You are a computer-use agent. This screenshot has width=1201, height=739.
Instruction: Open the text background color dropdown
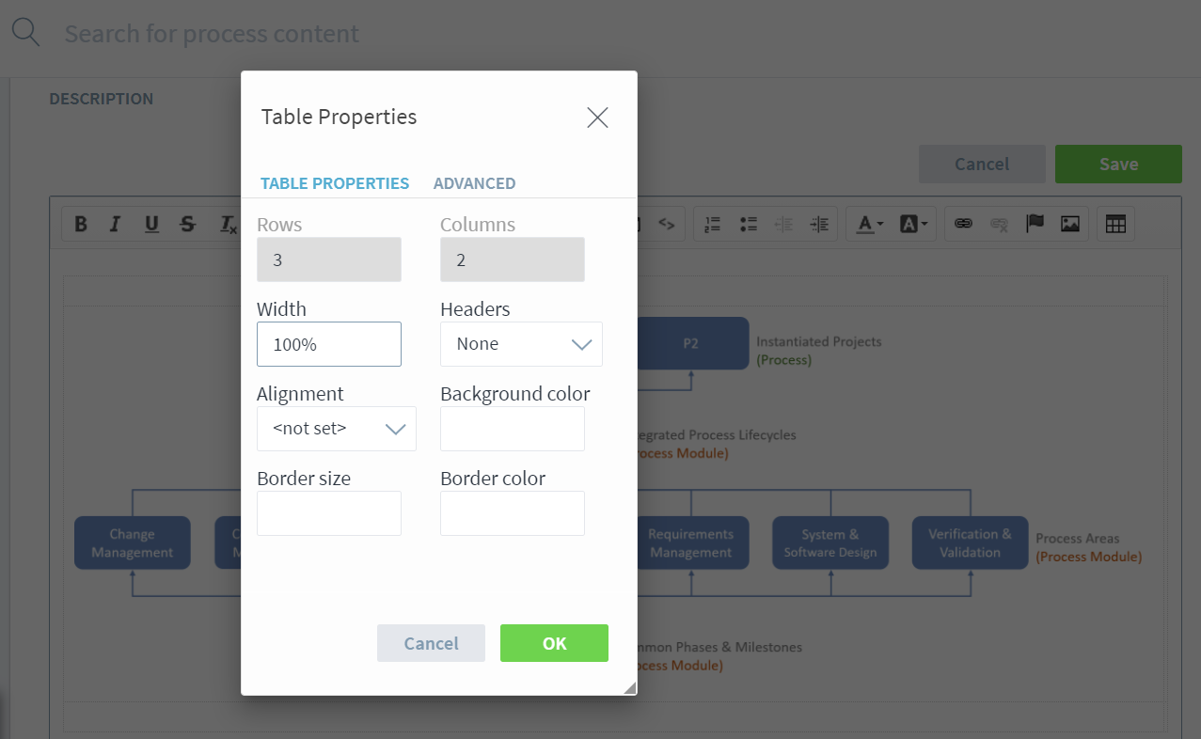coord(914,224)
